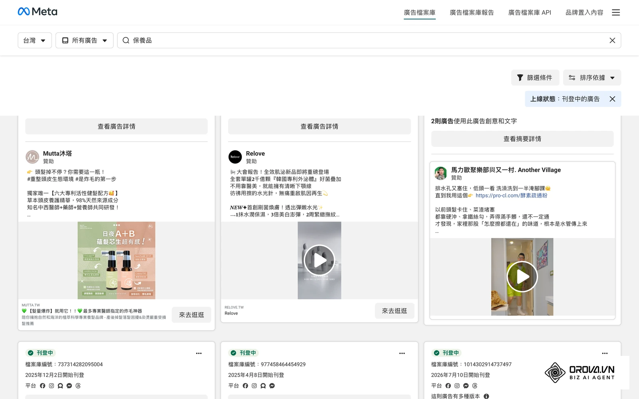The height and width of the screenshot is (399, 639).
Task: Open Relove advertiser avatar
Action: [x=235, y=157]
